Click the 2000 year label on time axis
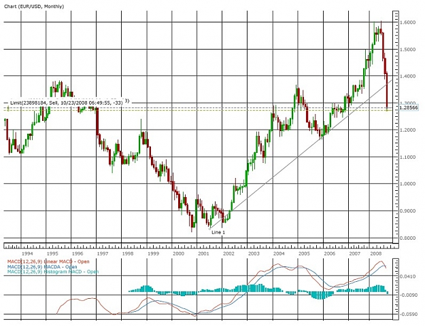The height and width of the screenshot is (326, 425). click(x=178, y=254)
